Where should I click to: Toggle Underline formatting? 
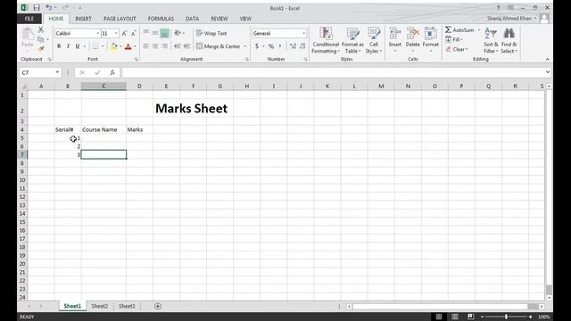78,46
